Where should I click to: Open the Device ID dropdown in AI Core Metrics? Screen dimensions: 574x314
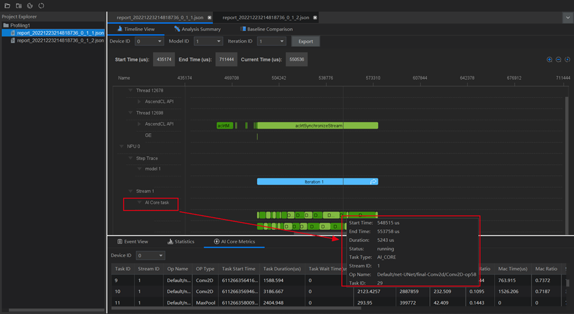pos(151,255)
